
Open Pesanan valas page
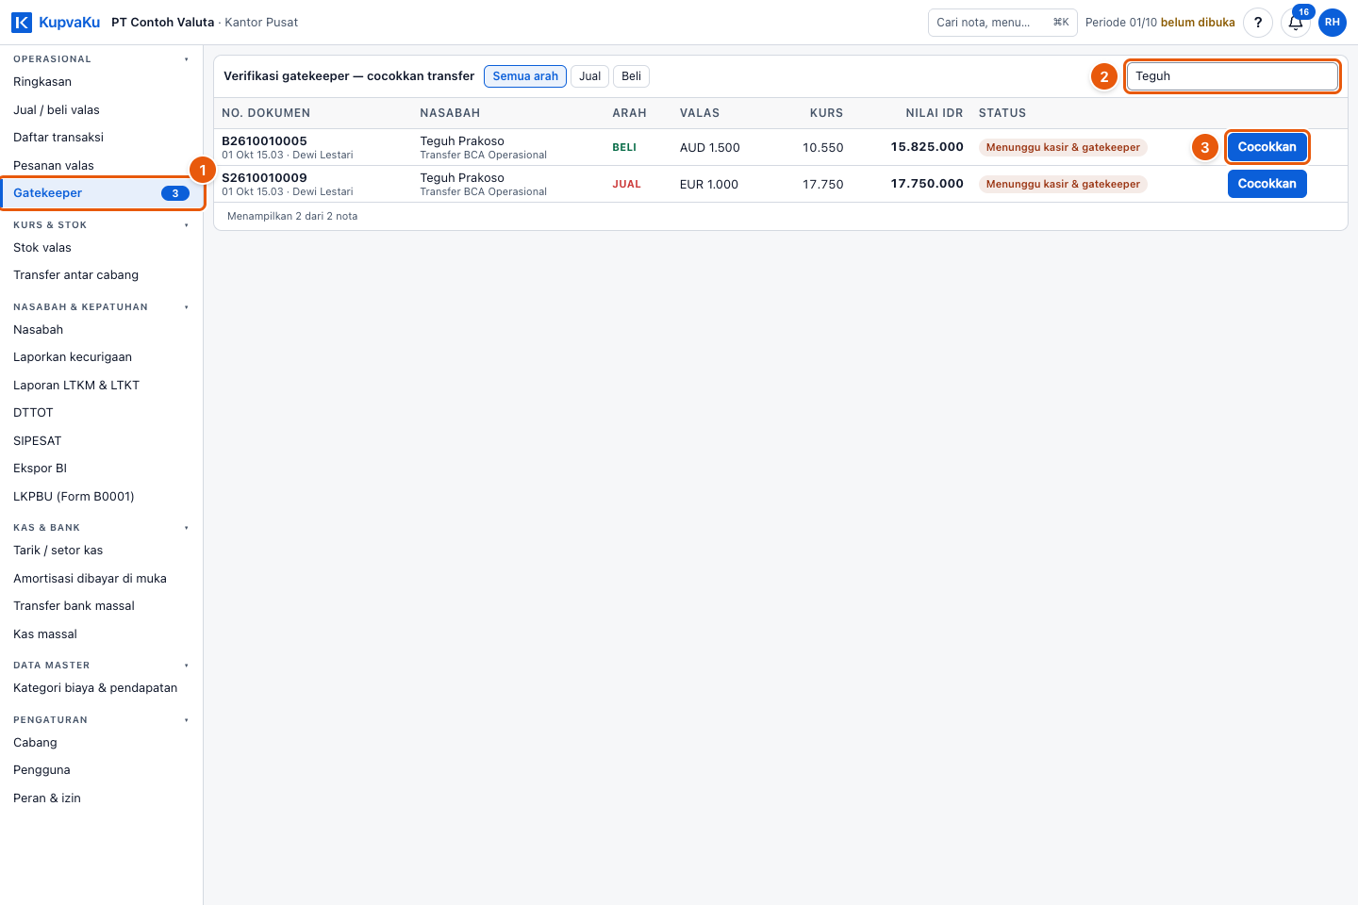pos(101,166)
